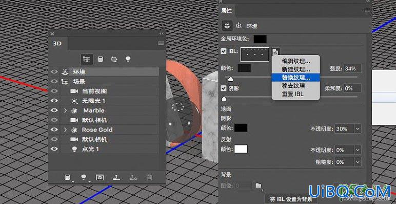Click the IBL texture thumbnail preview
Viewport: 396px width, 204px height.
click(255, 54)
